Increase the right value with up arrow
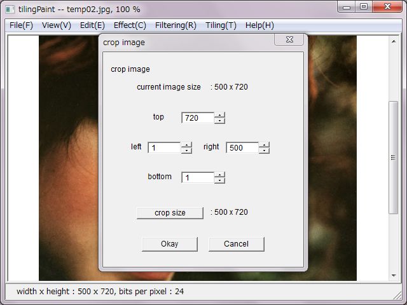The image size is (407, 305). click(264, 145)
